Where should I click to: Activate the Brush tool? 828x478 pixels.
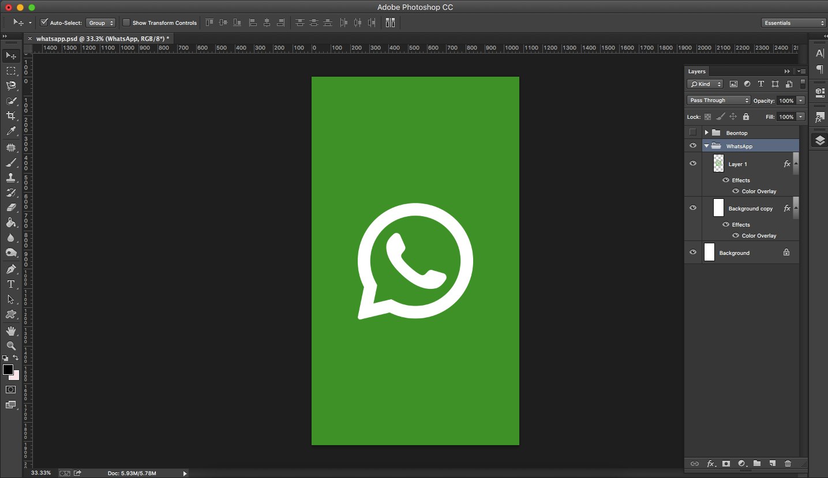click(x=10, y=163)
